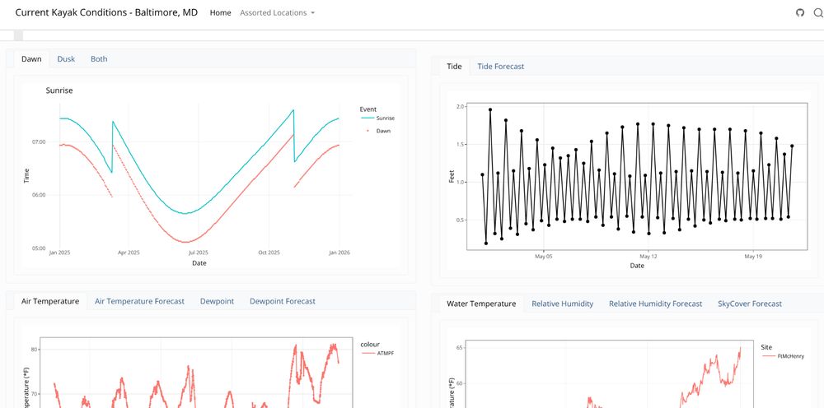Show the Air Temperature Forecast tab

tap(139, 301)
